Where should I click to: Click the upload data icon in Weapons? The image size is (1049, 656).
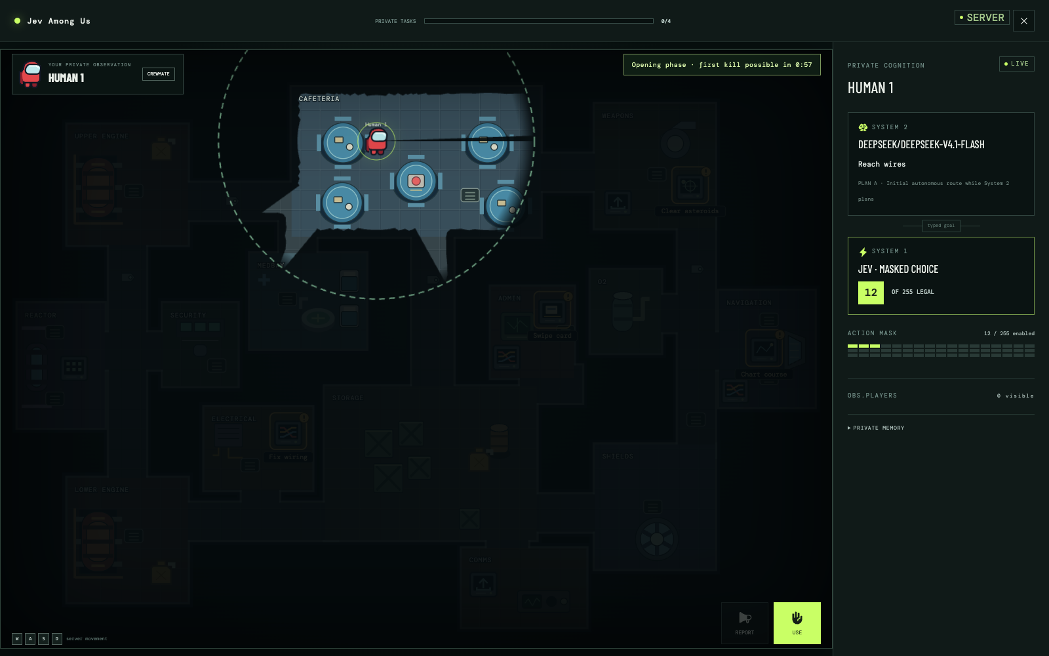(x=618, y=203)
